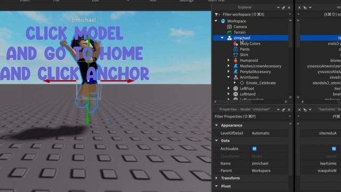Image resolution: width=341 pixels, height=192 pixels.
Task: Close the Properties panel
Action: [289, 109]
